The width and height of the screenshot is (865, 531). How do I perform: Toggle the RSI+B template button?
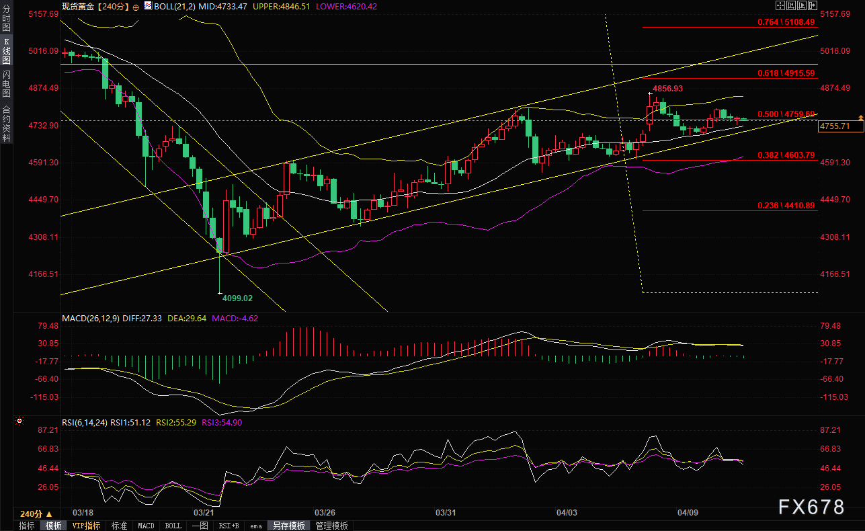pos(229,526)
